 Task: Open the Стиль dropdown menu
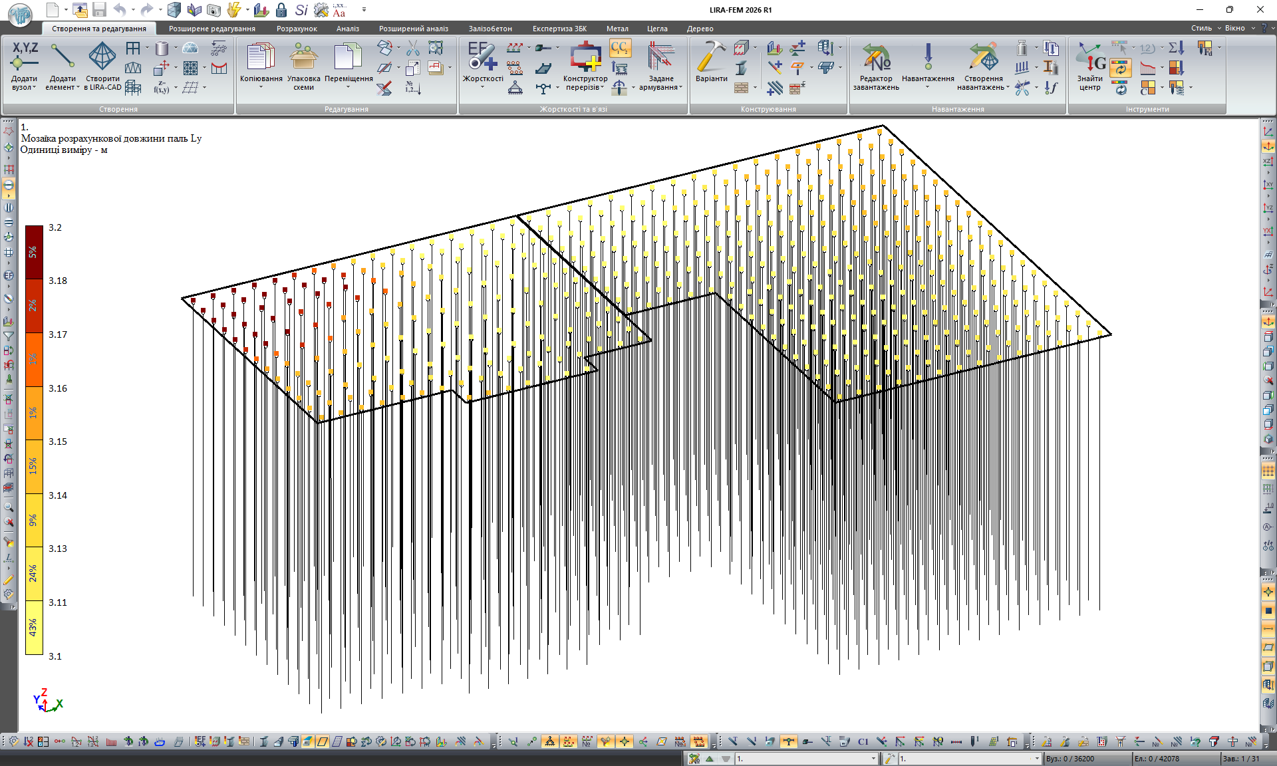click(x=1205, y=28)
